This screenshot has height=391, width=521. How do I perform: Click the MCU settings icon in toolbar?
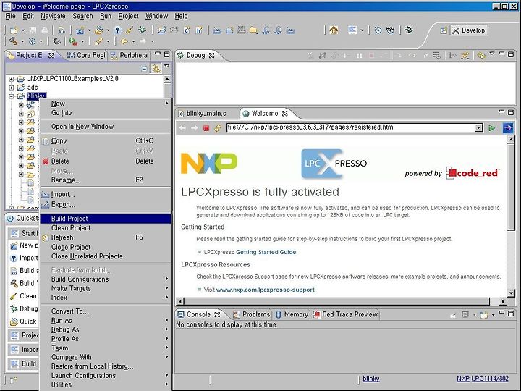390,30
